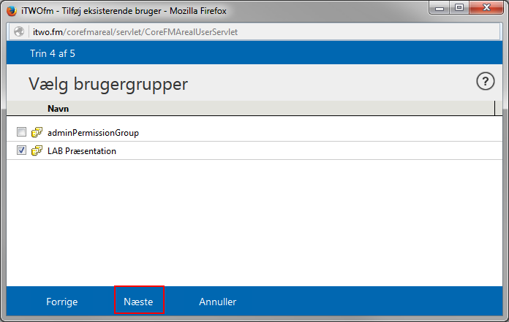Viewport: 509px width, 322px height.
Task: Maximize the Firefox popup window
Action: (x=459, y=9)
